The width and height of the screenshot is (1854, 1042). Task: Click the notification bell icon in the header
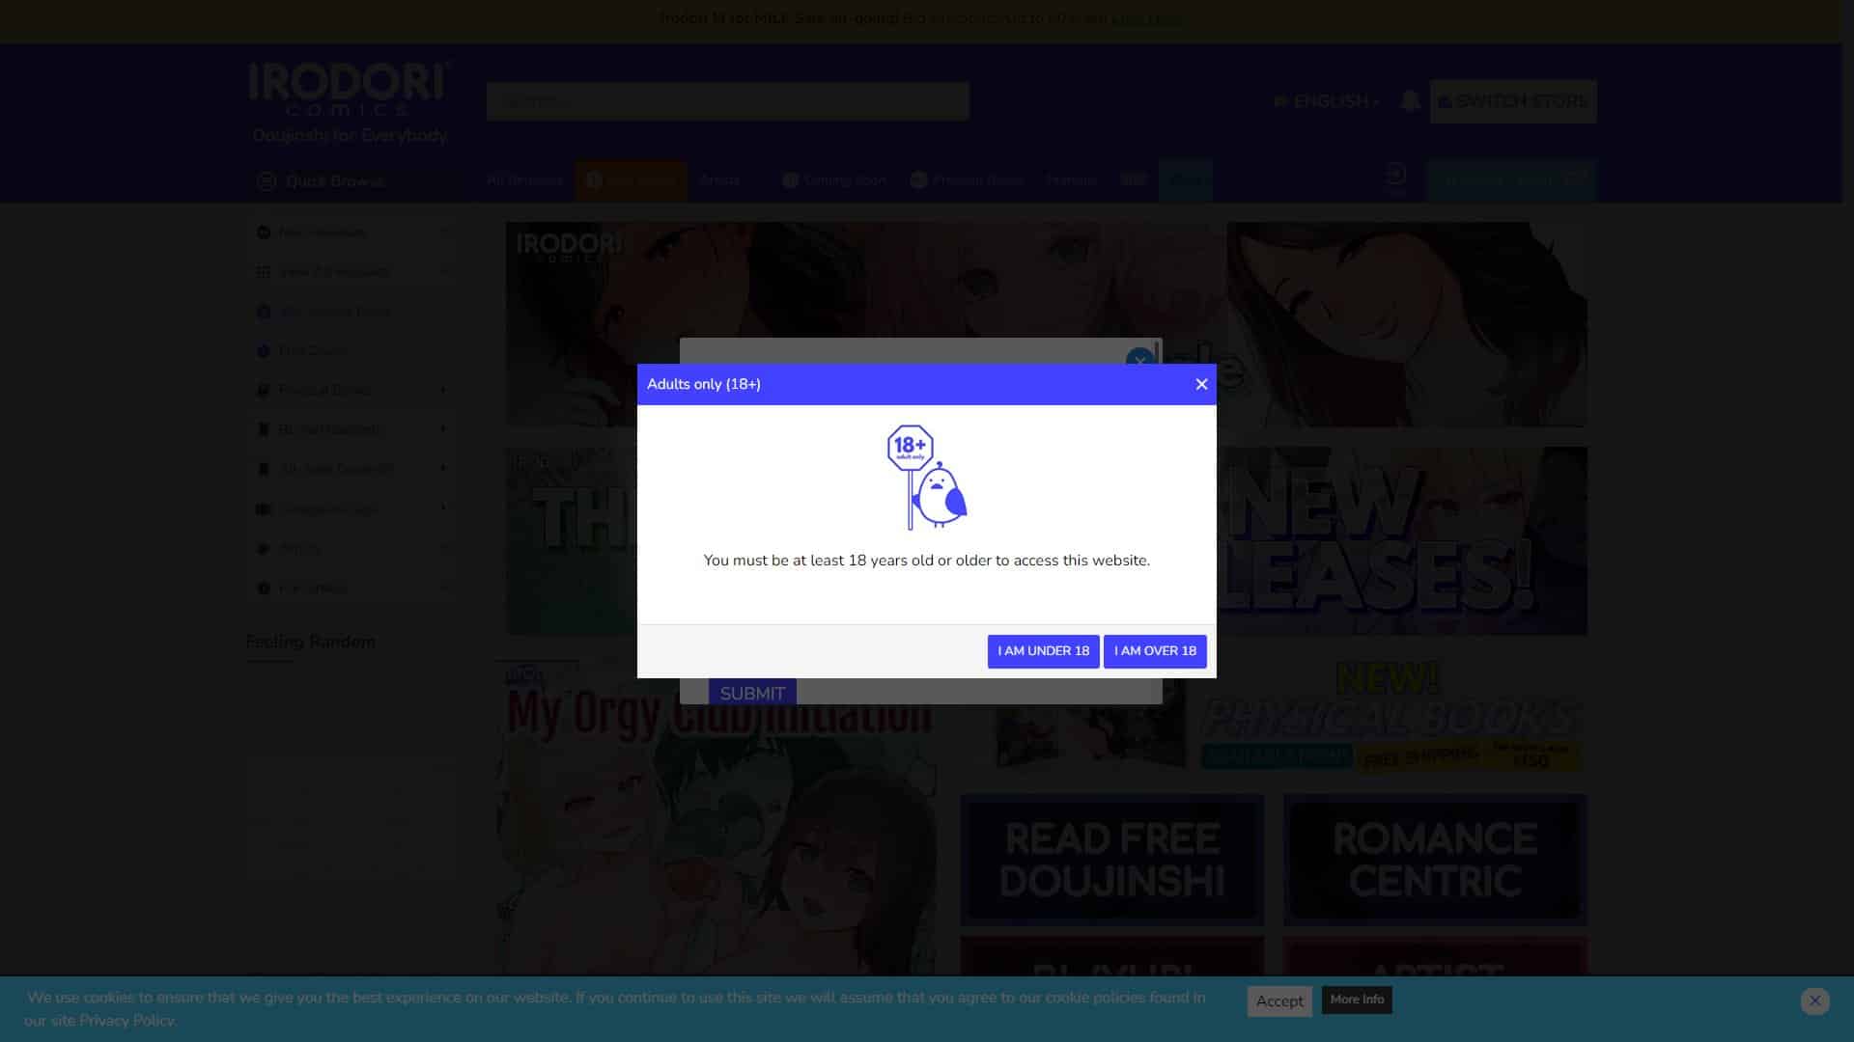1410,100
